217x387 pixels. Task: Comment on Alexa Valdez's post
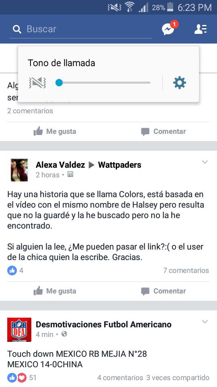coord(164,291)
